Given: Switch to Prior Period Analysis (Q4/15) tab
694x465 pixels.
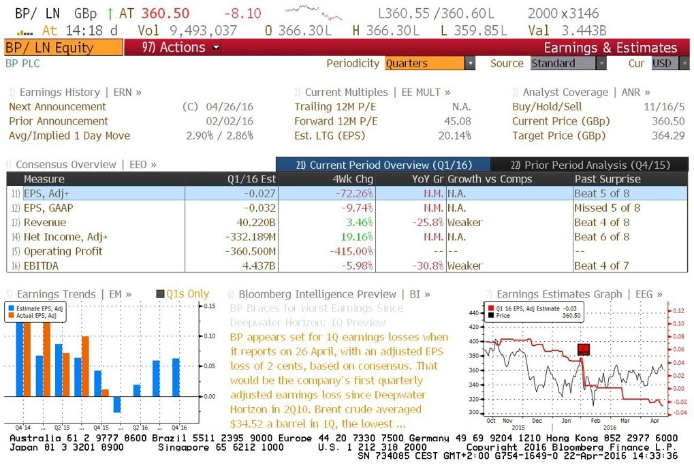Looking at the screenshot, I should [590, 165].
